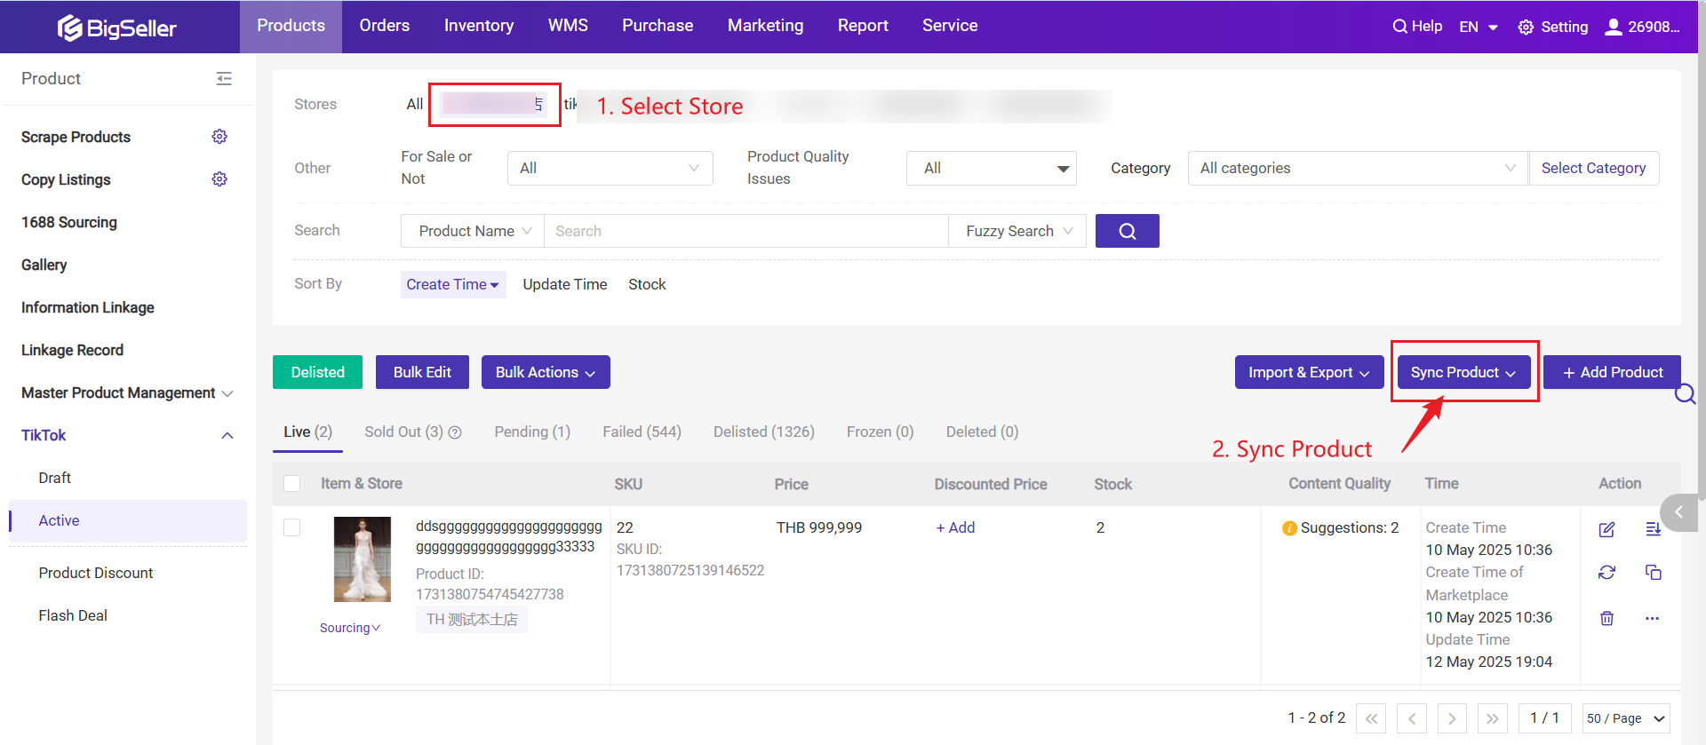This screenshot has height=745, width=1706.
Task: Click the edit pencil icon for product
Action: pyautogui.click(x=1606, y=529)
